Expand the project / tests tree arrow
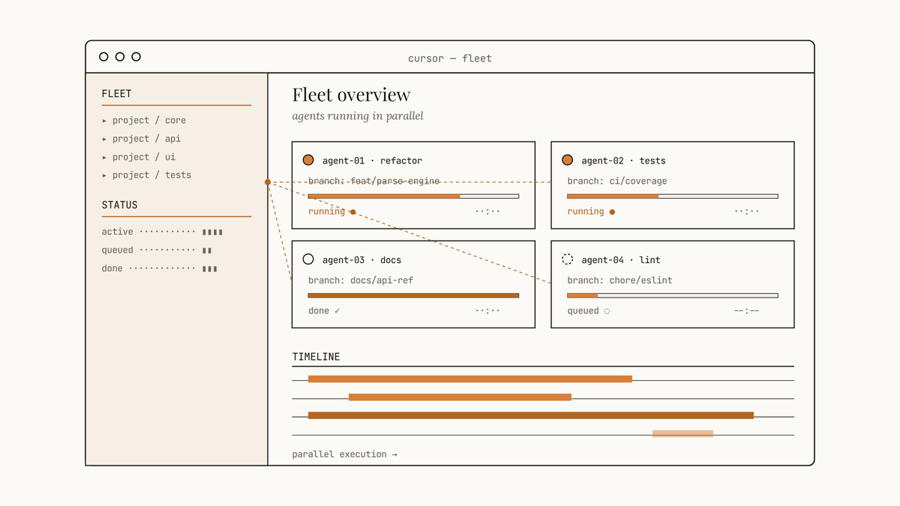 click(x=104, y=175)
